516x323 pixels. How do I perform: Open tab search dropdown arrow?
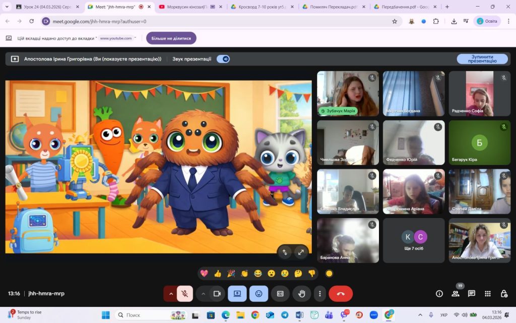point(7,7)
